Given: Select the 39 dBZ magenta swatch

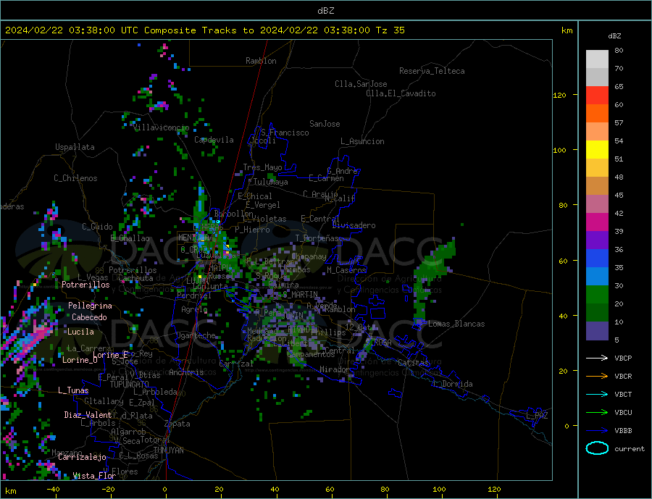Looking at the screenshot, I should pyautogui.click(x=597, y=222).
